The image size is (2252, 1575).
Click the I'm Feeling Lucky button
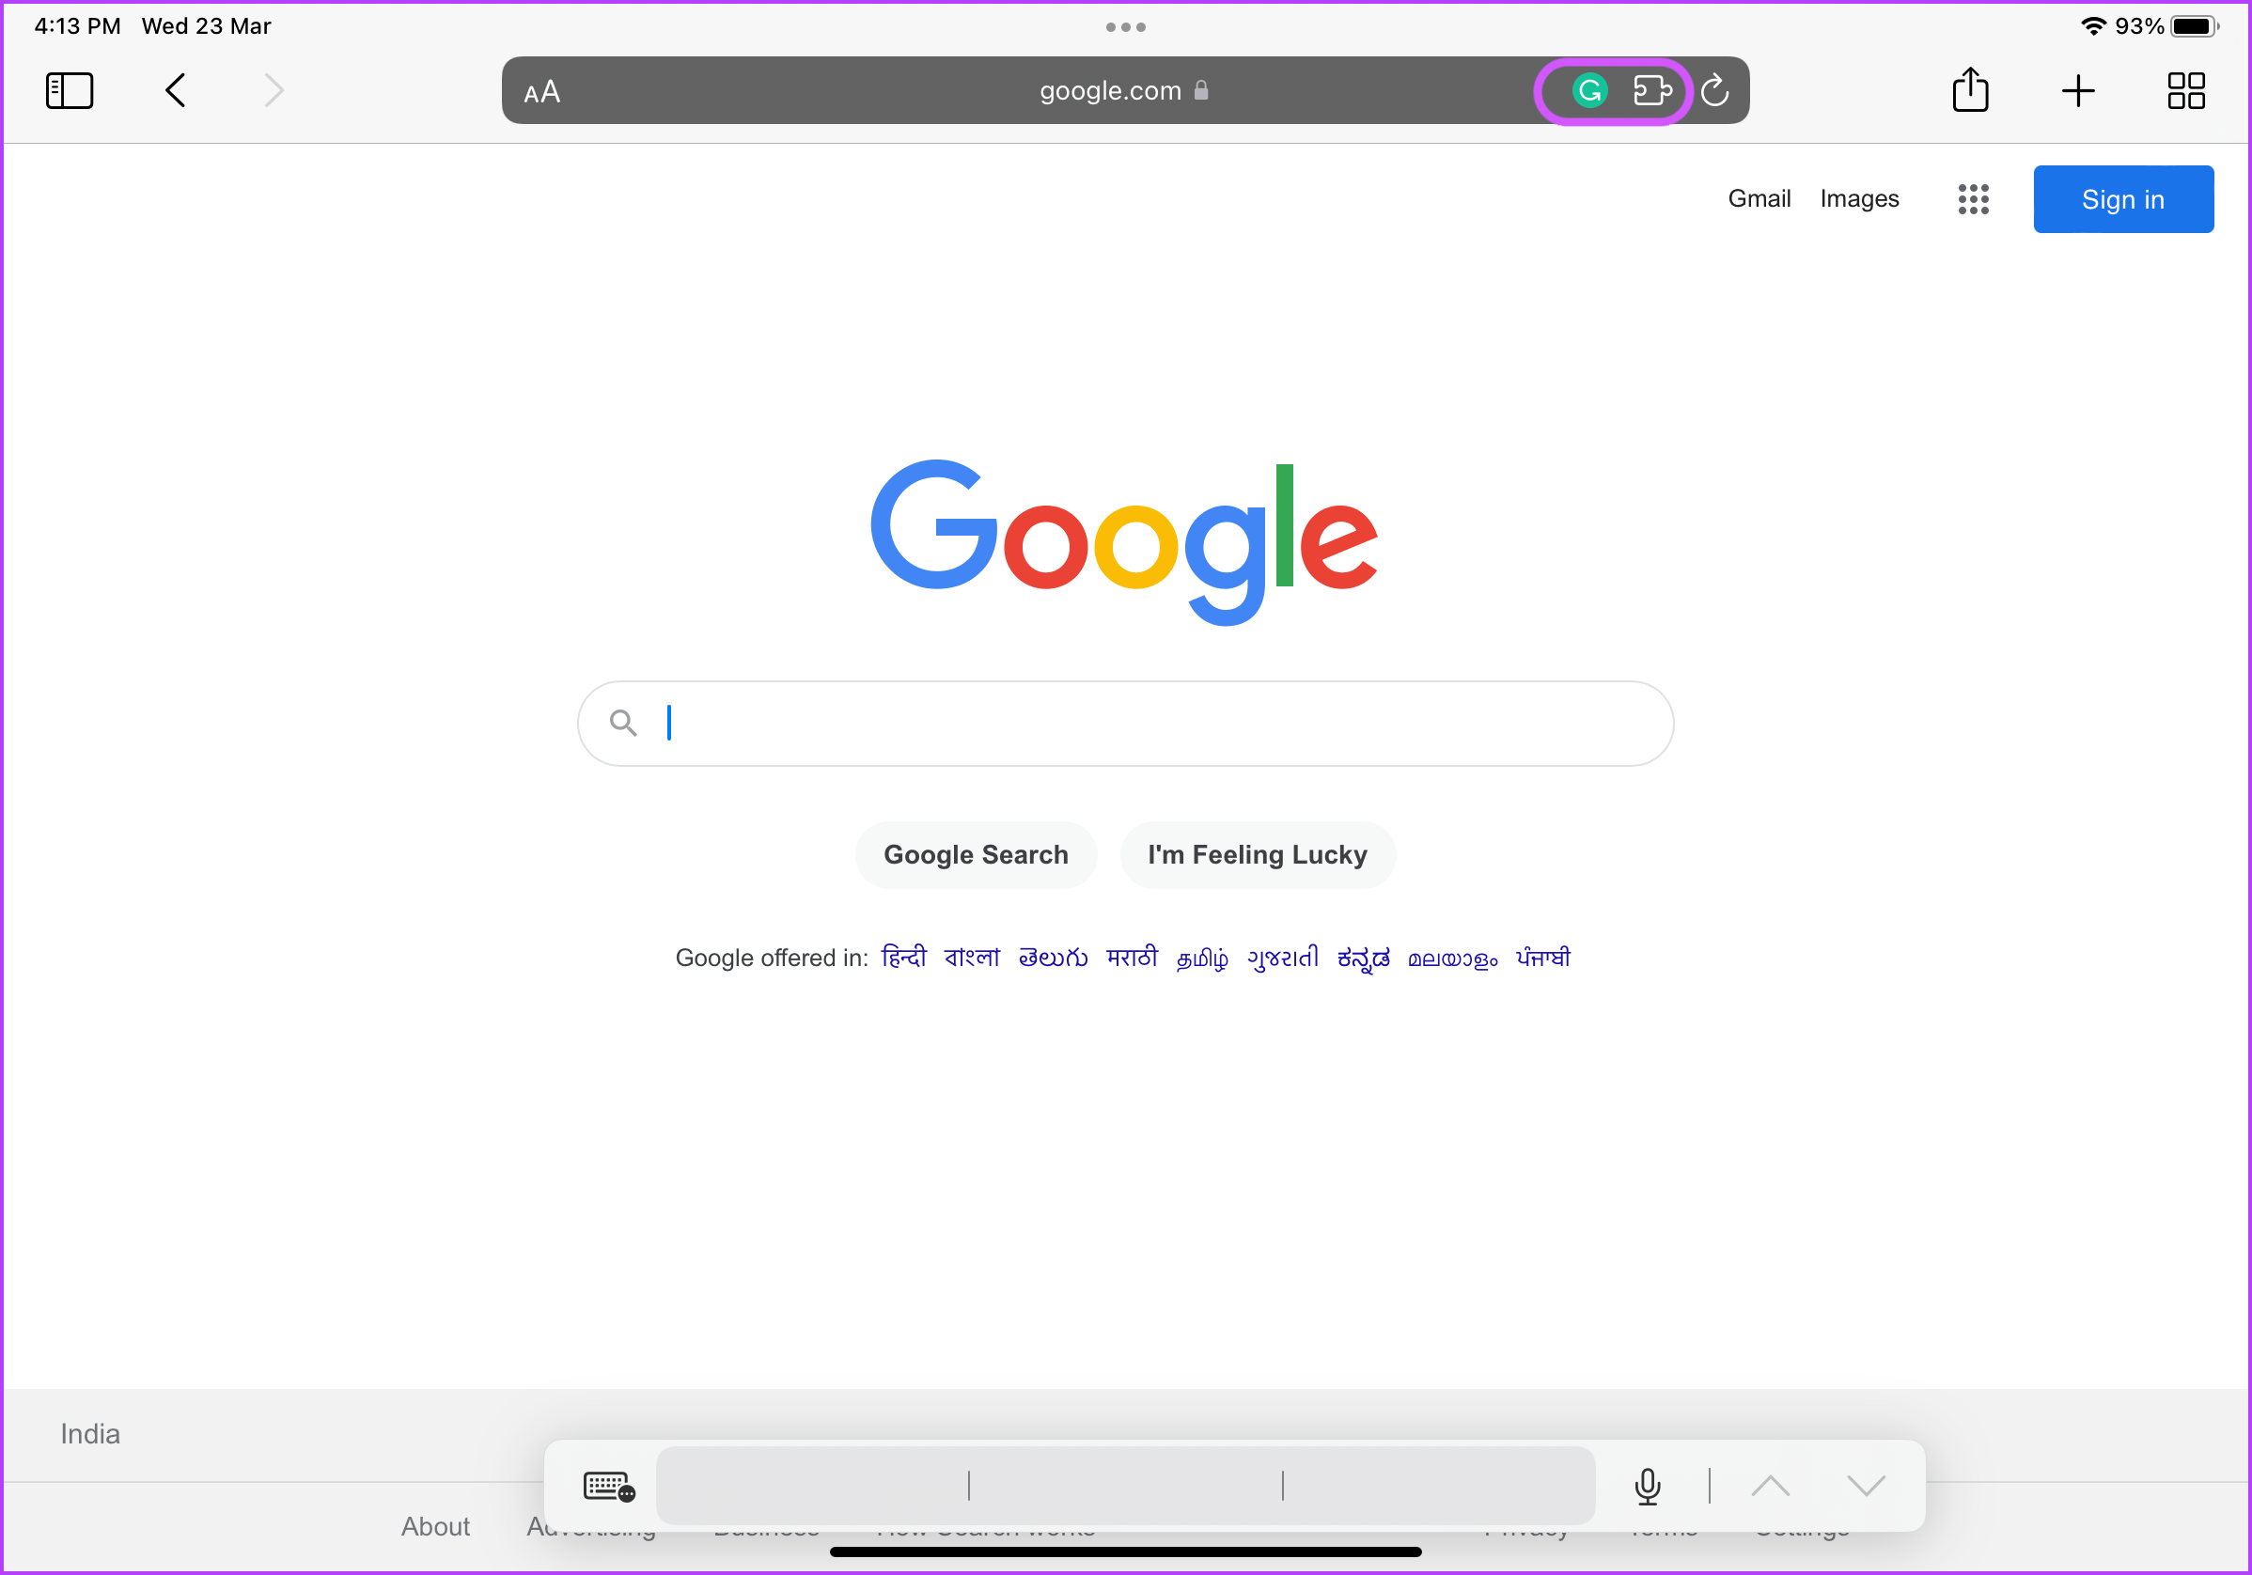tap(1258, 855)
